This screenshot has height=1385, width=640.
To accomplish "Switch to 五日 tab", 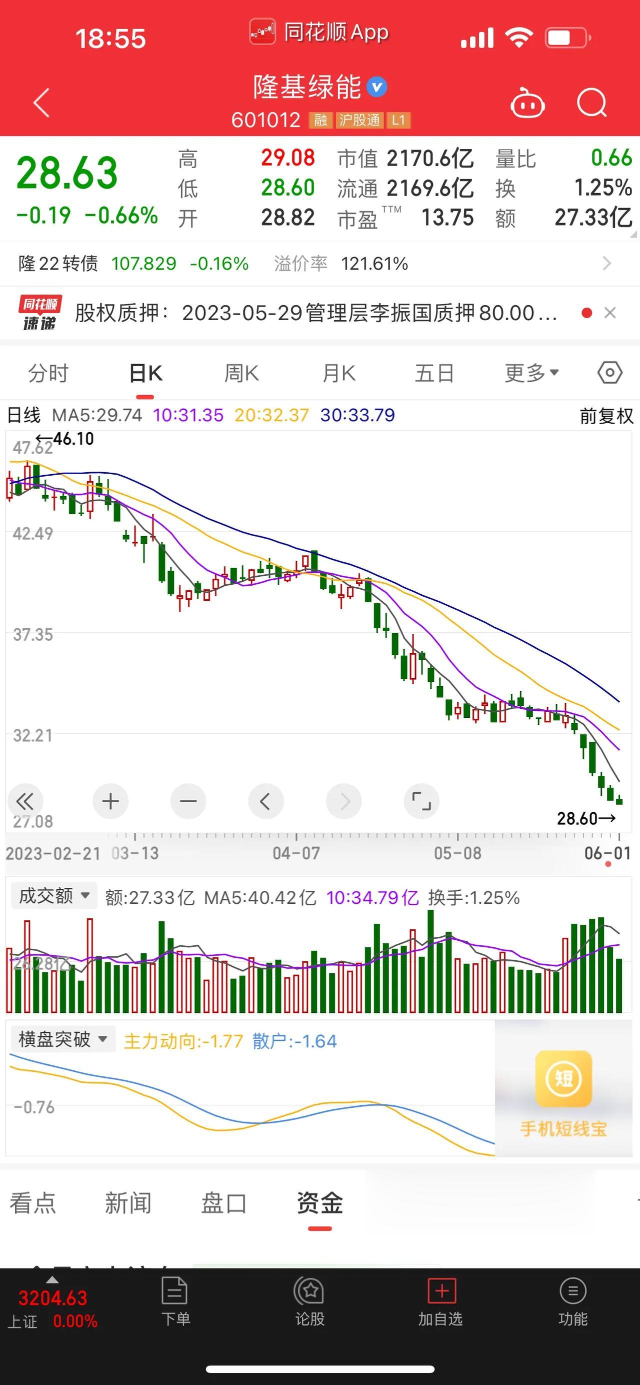I will click(434, 373).
